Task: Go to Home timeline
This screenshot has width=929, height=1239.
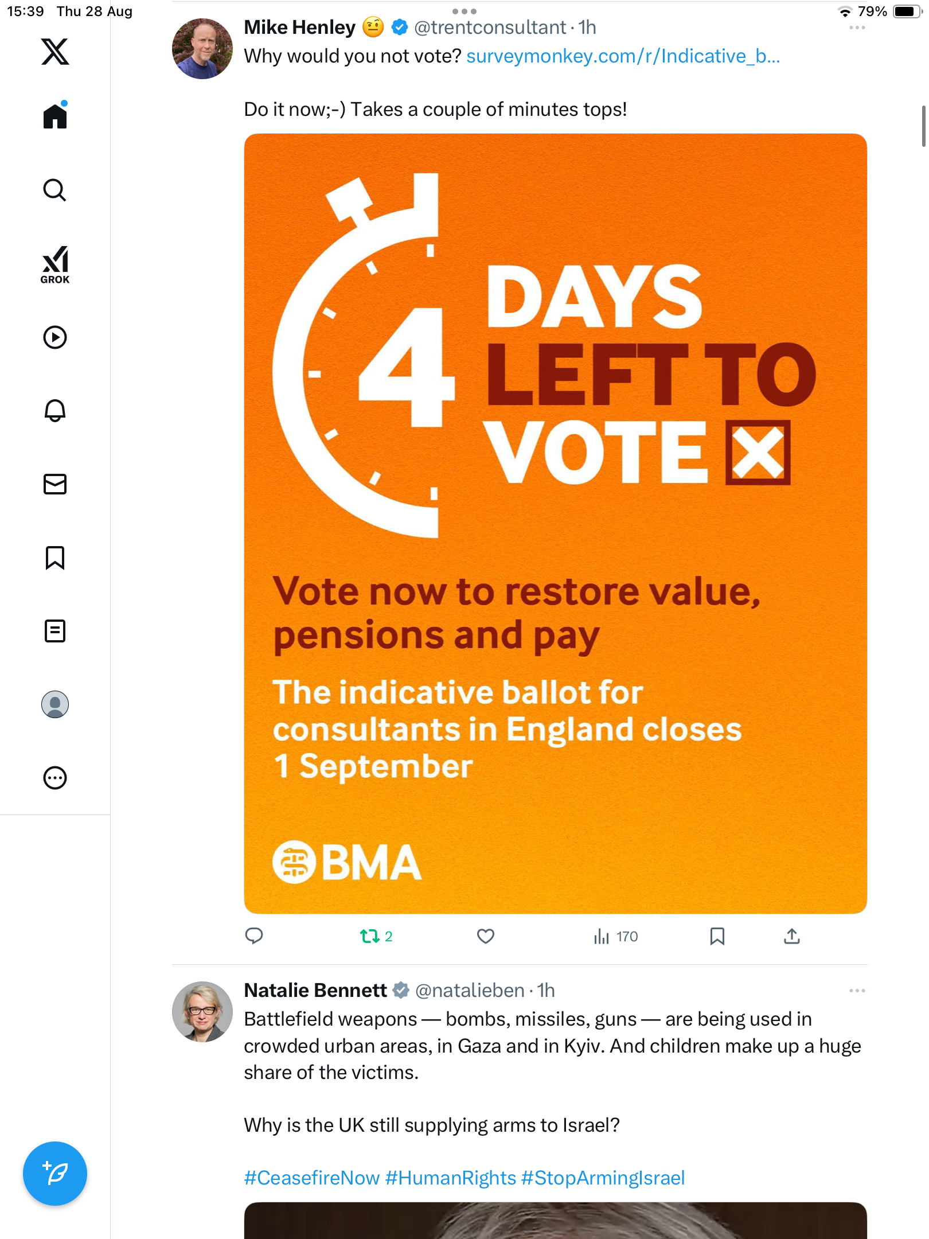Action: point(55,116)
